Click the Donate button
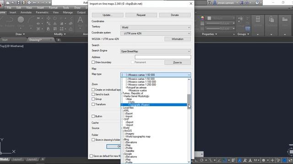293x164 pixels. [x=175, y=15]
